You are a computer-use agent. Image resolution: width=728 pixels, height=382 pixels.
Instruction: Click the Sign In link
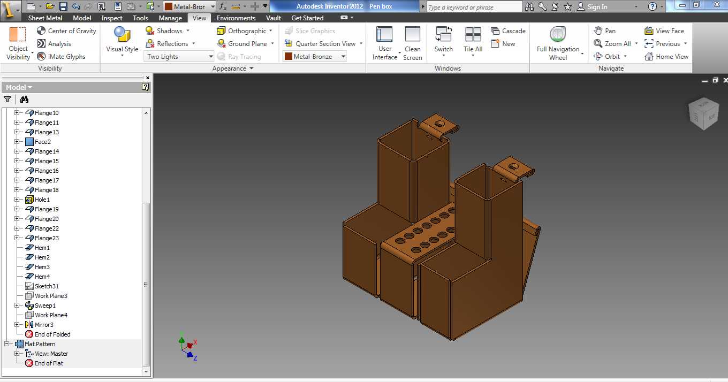(597, 7)
